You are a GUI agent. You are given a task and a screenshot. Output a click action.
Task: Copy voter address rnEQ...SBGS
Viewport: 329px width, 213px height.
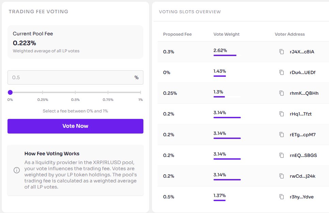tap(281, 155)
